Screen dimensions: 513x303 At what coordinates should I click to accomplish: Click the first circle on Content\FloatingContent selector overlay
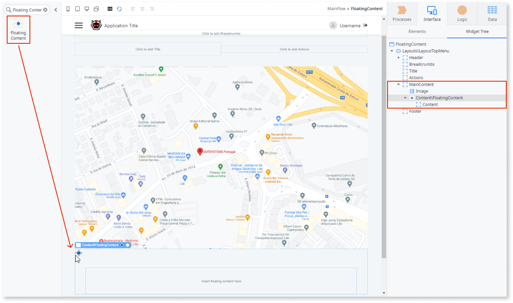pos(122,245)
